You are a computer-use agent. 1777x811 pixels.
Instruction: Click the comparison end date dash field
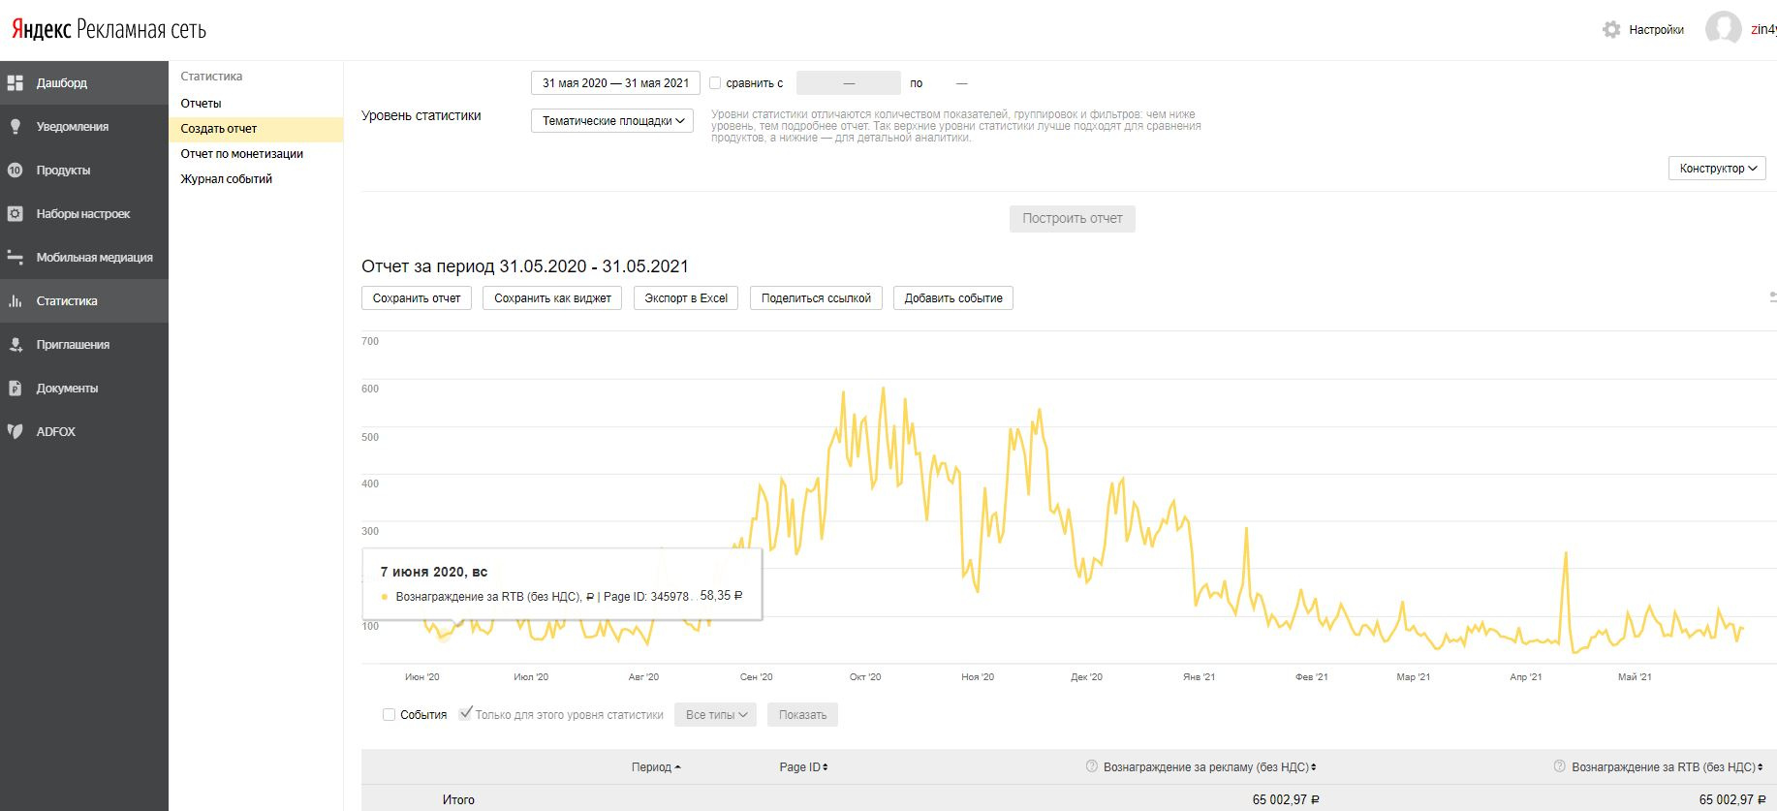[x=961, y=83]
